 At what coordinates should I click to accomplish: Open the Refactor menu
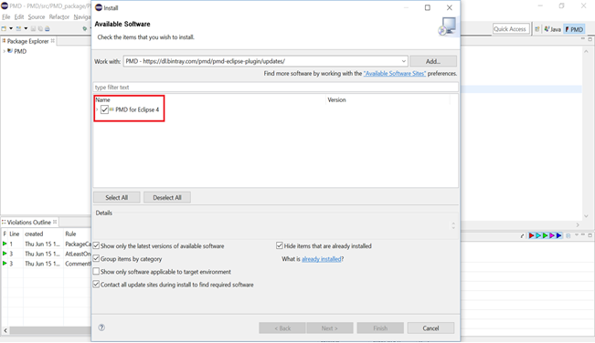pos(59,17)
